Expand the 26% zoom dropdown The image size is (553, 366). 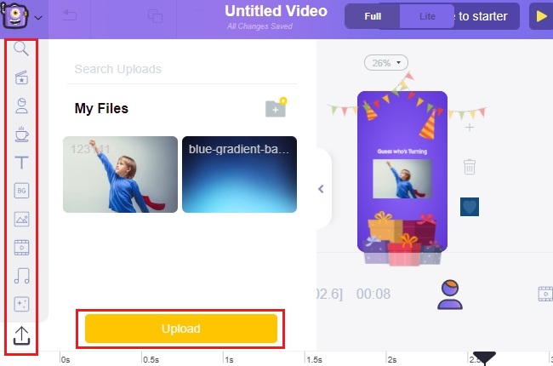[386, 63]
